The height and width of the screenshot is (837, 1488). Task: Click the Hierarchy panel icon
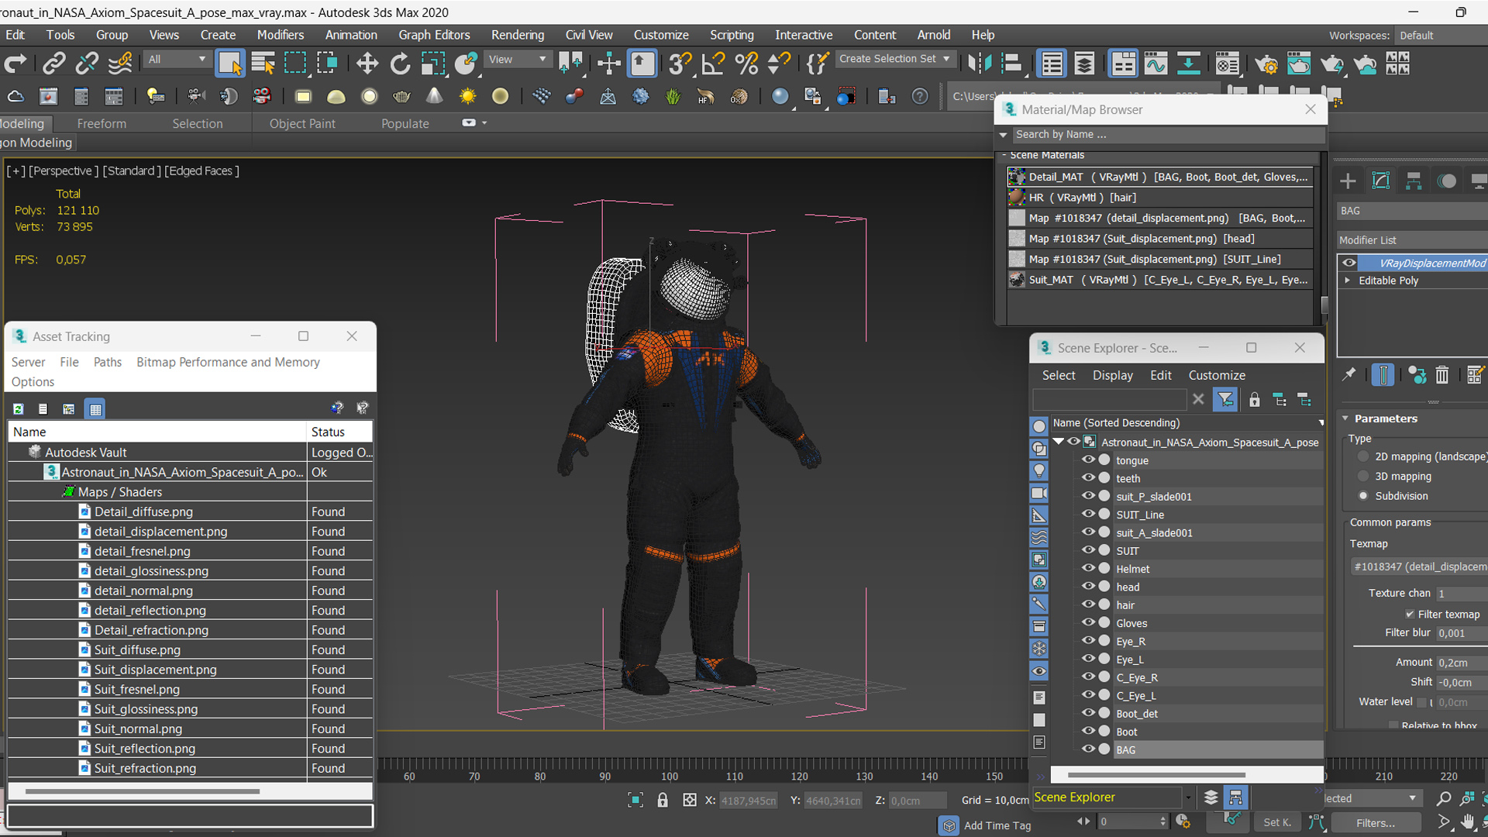pyautogui.click(x=1414, y=181)
